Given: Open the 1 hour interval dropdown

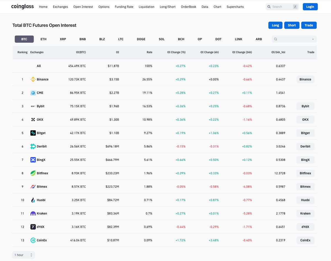Looking at the screenshot, I should [24, 255].
